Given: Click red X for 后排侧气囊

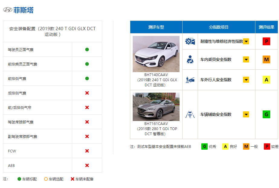Looking at the screenshot, I should (87, 93).
